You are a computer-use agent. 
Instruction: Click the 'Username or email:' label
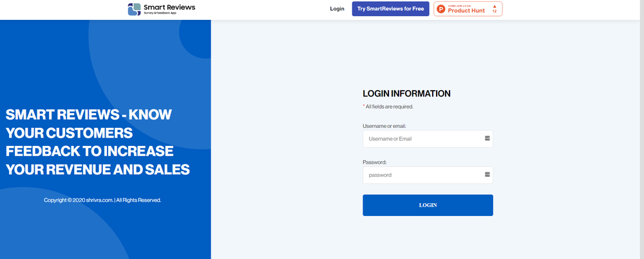click(x=384, y=126)
